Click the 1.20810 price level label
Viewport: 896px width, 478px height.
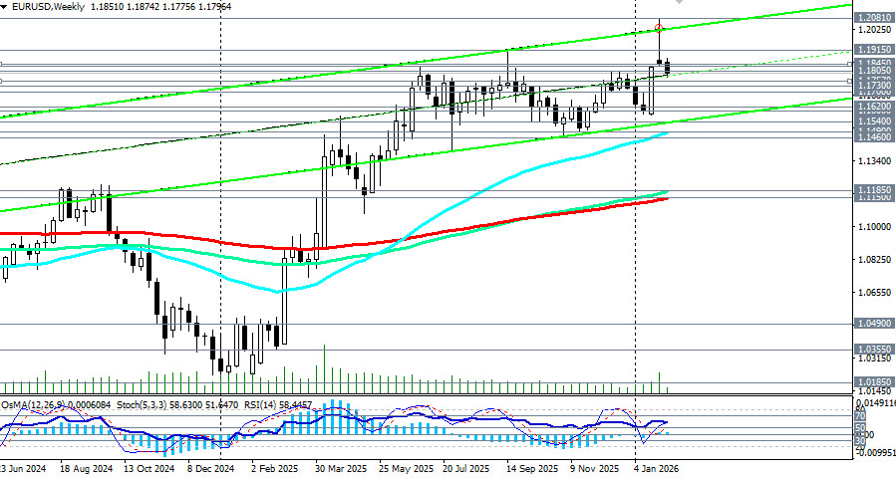[874, 18]
